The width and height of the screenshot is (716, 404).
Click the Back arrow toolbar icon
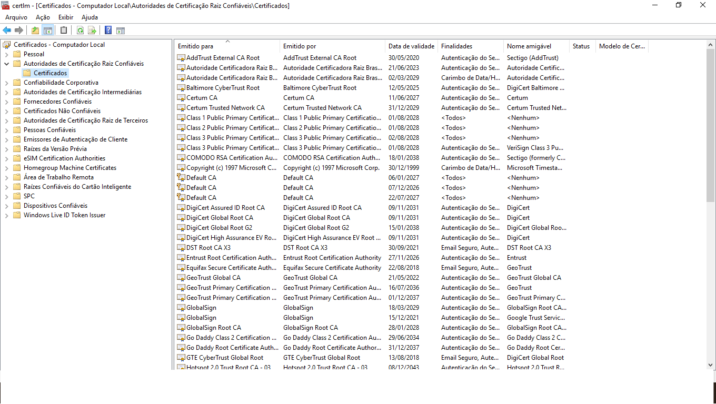pos(7,31)
